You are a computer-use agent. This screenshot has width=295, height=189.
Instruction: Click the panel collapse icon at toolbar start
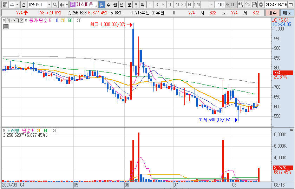coord(5,5)
